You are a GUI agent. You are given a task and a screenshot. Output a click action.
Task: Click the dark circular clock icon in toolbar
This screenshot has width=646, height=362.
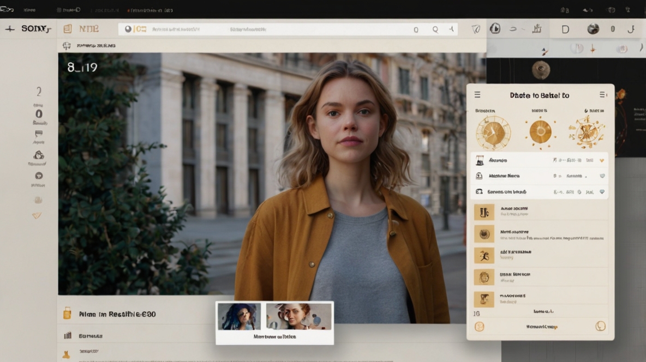[x=495, y=29]
